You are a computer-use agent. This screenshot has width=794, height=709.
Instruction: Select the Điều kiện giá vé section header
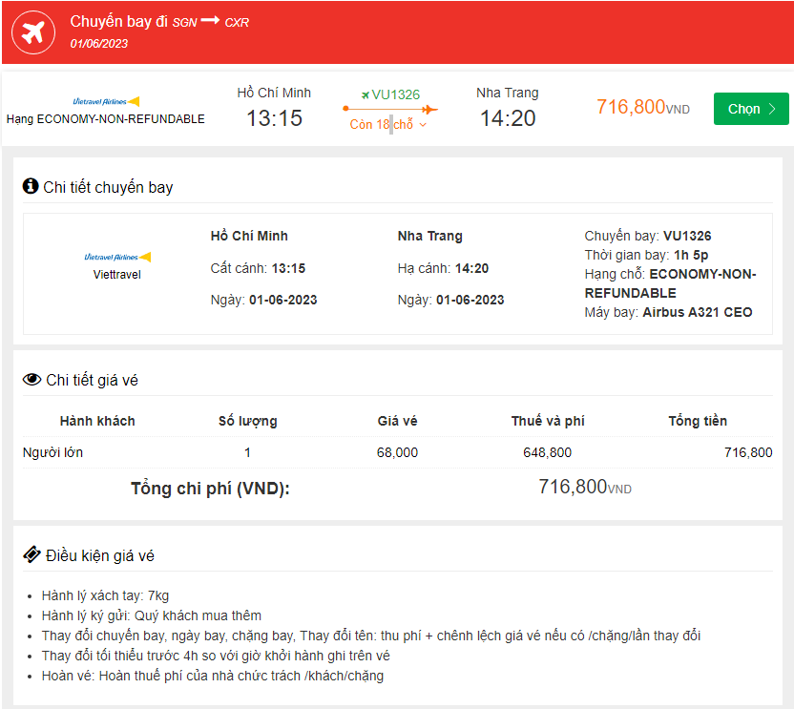point(99,555)
